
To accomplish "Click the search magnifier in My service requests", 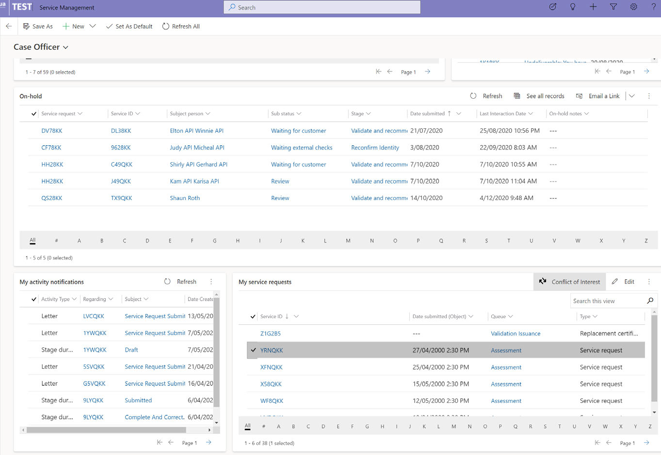I will (650, 301).
